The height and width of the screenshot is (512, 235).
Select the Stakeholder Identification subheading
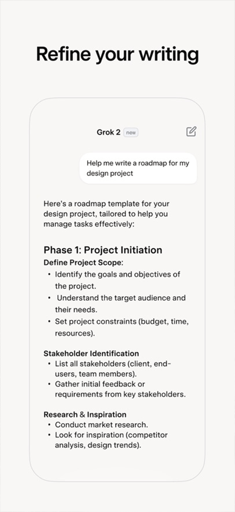pyautogui.click(x=91, y=353)
